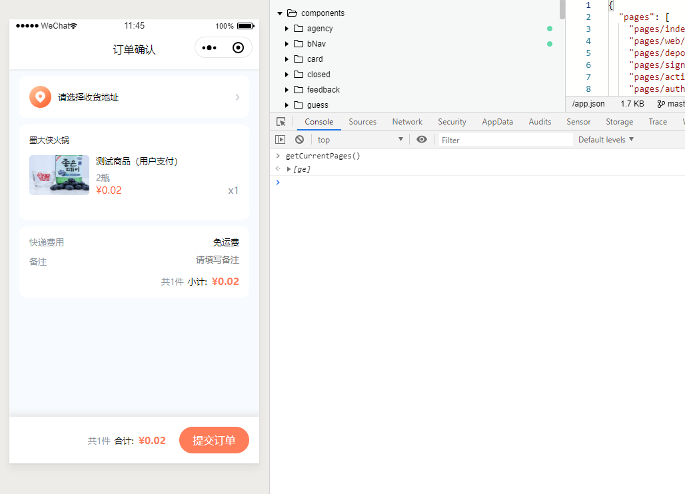The image size is (685, 494).
Task: Open the Default levels dropdown
Action: click(606, 140)
